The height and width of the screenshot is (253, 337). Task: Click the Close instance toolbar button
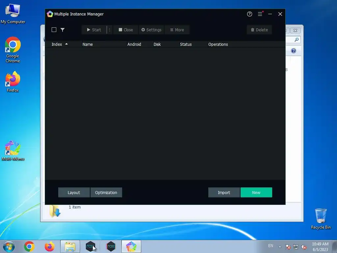126,30
